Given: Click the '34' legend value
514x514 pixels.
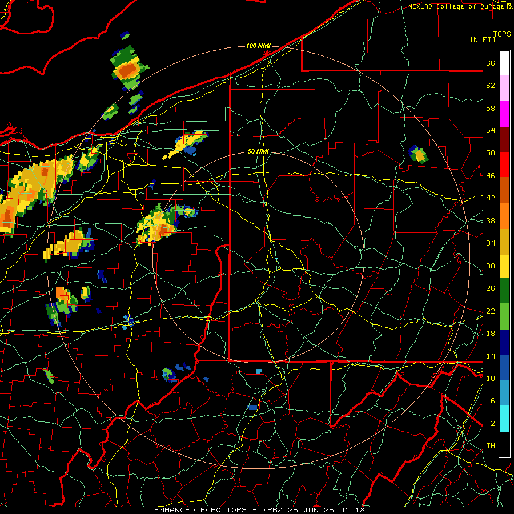Looking at the screenshot, I should pos(491,243).
